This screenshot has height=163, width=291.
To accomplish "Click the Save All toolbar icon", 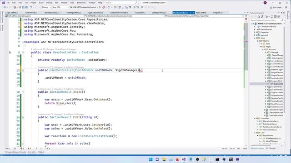I will point(26,7).
